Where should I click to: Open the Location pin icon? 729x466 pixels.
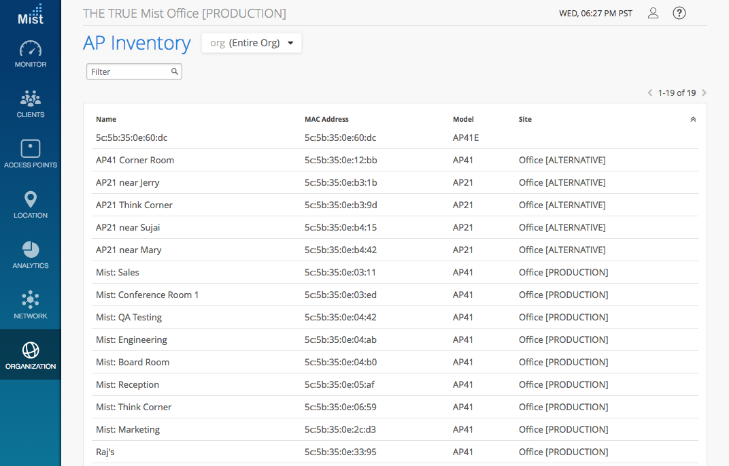tap(31, 199)
